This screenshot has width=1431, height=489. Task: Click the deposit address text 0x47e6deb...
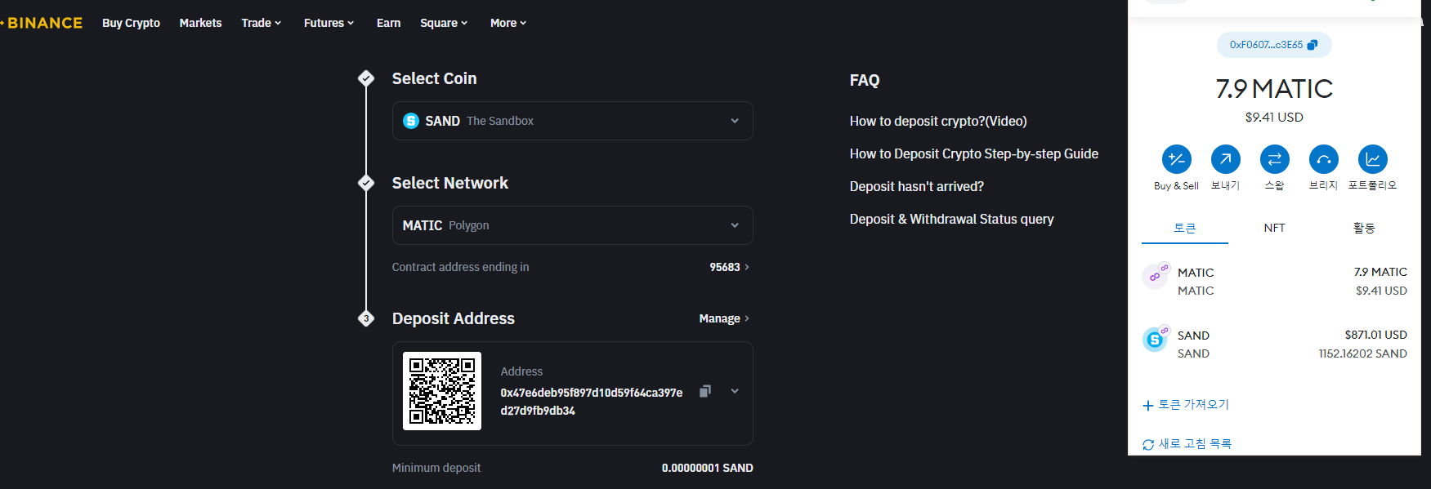(592, 402)
